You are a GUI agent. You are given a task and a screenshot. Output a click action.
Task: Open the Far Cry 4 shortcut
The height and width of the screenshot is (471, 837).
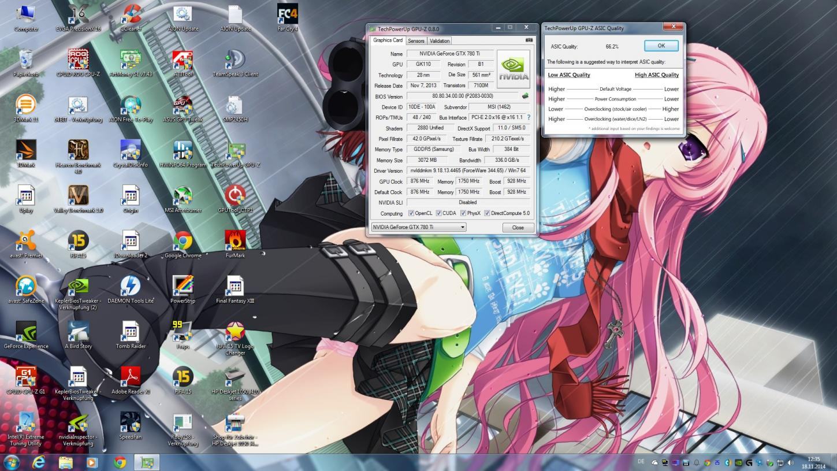click(287, 17)
